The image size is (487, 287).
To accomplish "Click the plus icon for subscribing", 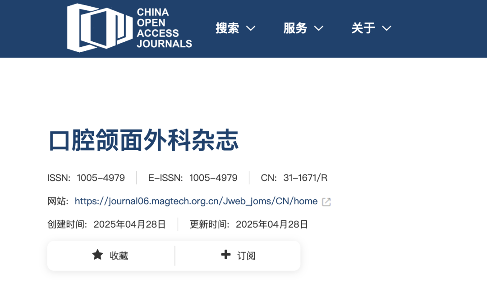I will [x=225, y=255].
